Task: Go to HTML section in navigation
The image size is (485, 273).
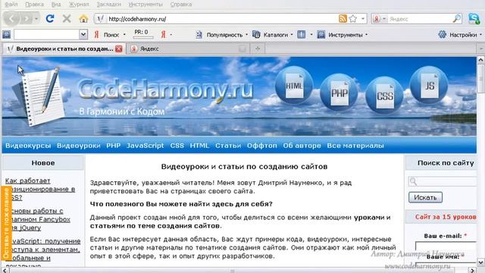Action: point(199,146)
